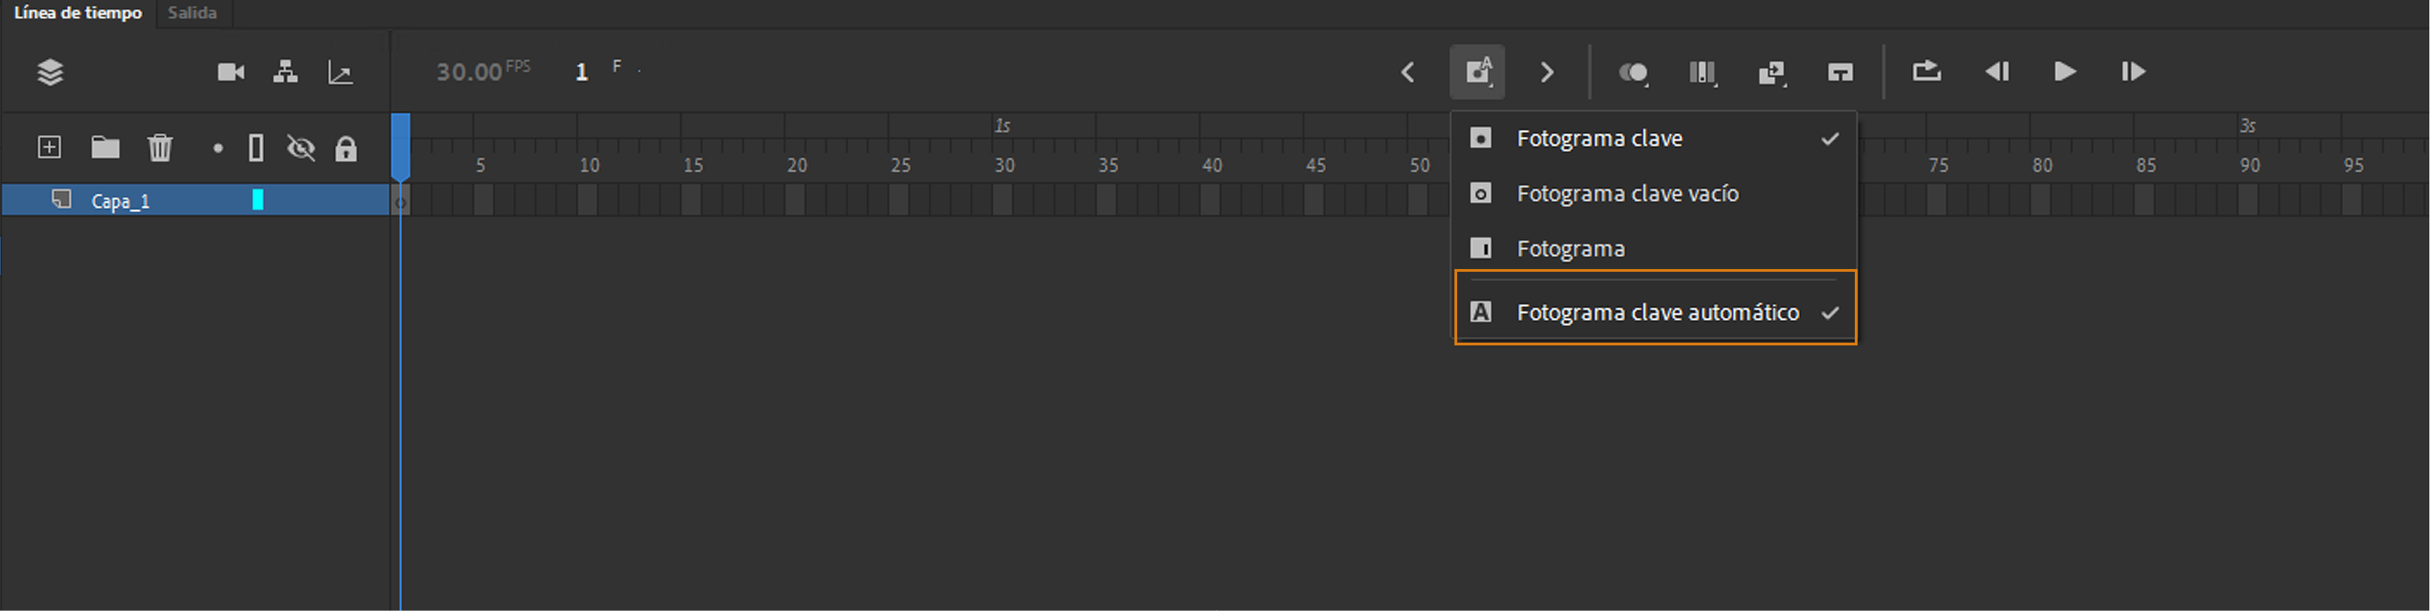The image size is (2430, 611).
Task: Show parent layer hierarchy view
Action: pyautogui.click(x=285, y=73)
